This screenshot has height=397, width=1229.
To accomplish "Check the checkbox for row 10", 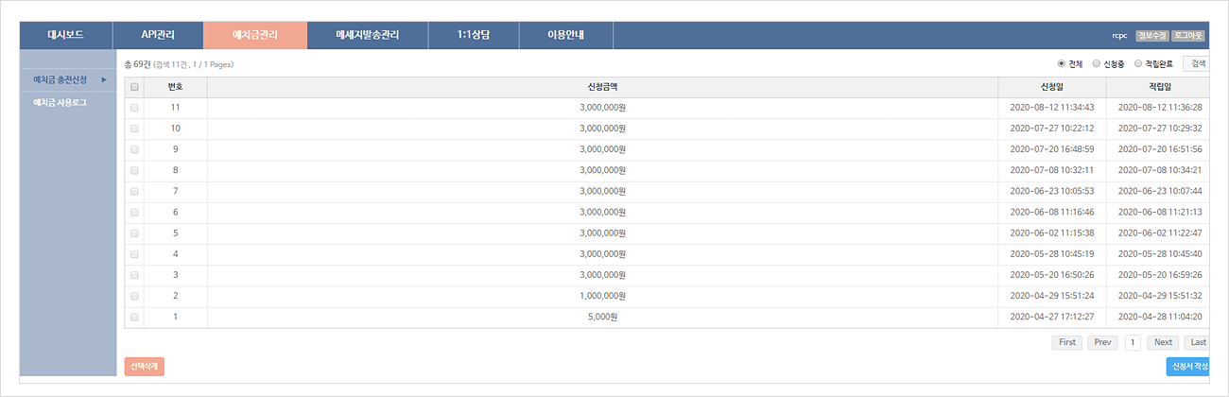I will [134, 129].
